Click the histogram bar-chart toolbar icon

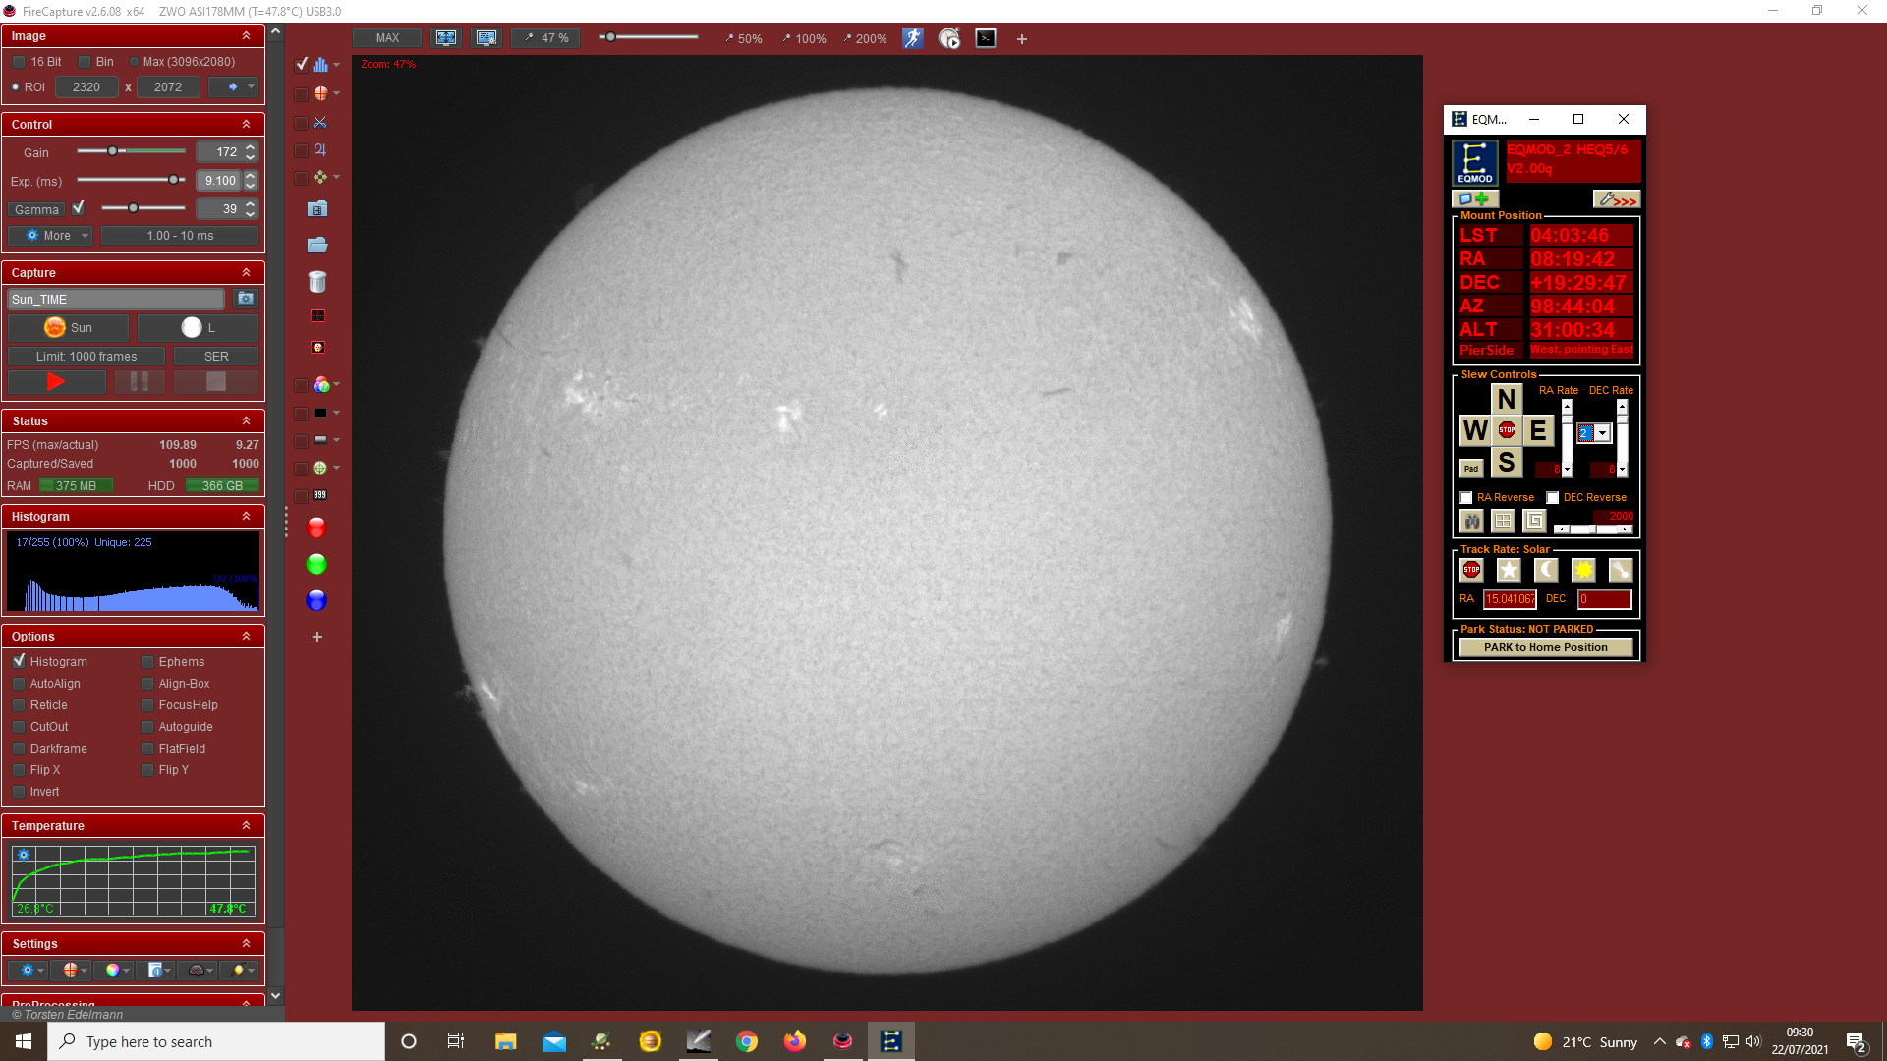(320, 65)
